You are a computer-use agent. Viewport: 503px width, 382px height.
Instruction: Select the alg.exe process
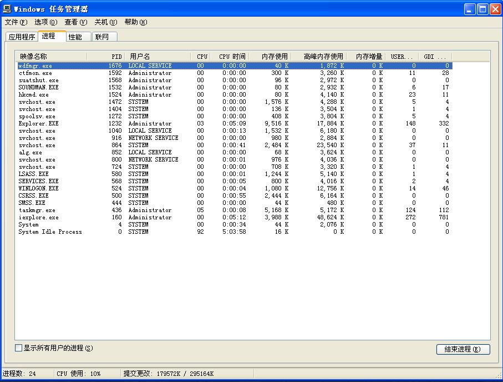pos(235,152)
